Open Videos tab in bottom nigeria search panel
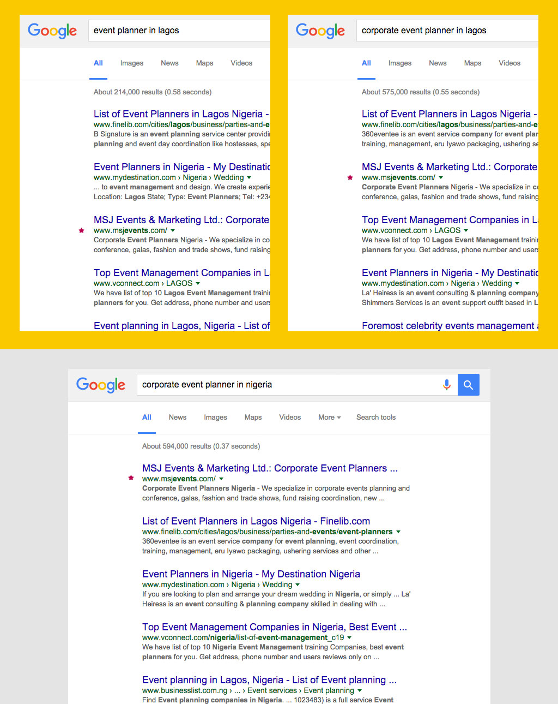 pos(290,417)
